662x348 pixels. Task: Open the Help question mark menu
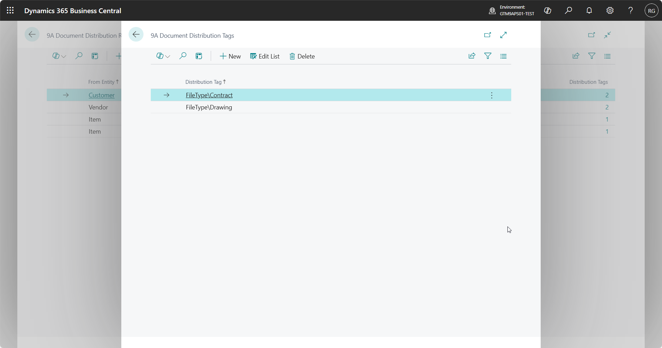631,10
